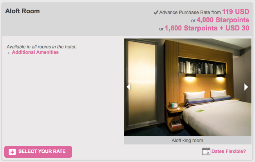Open the calendar icon beside Dates Flexible
The width and height of the screenshot is (255, 162).
pyautogui.click(x=206, y=151)
